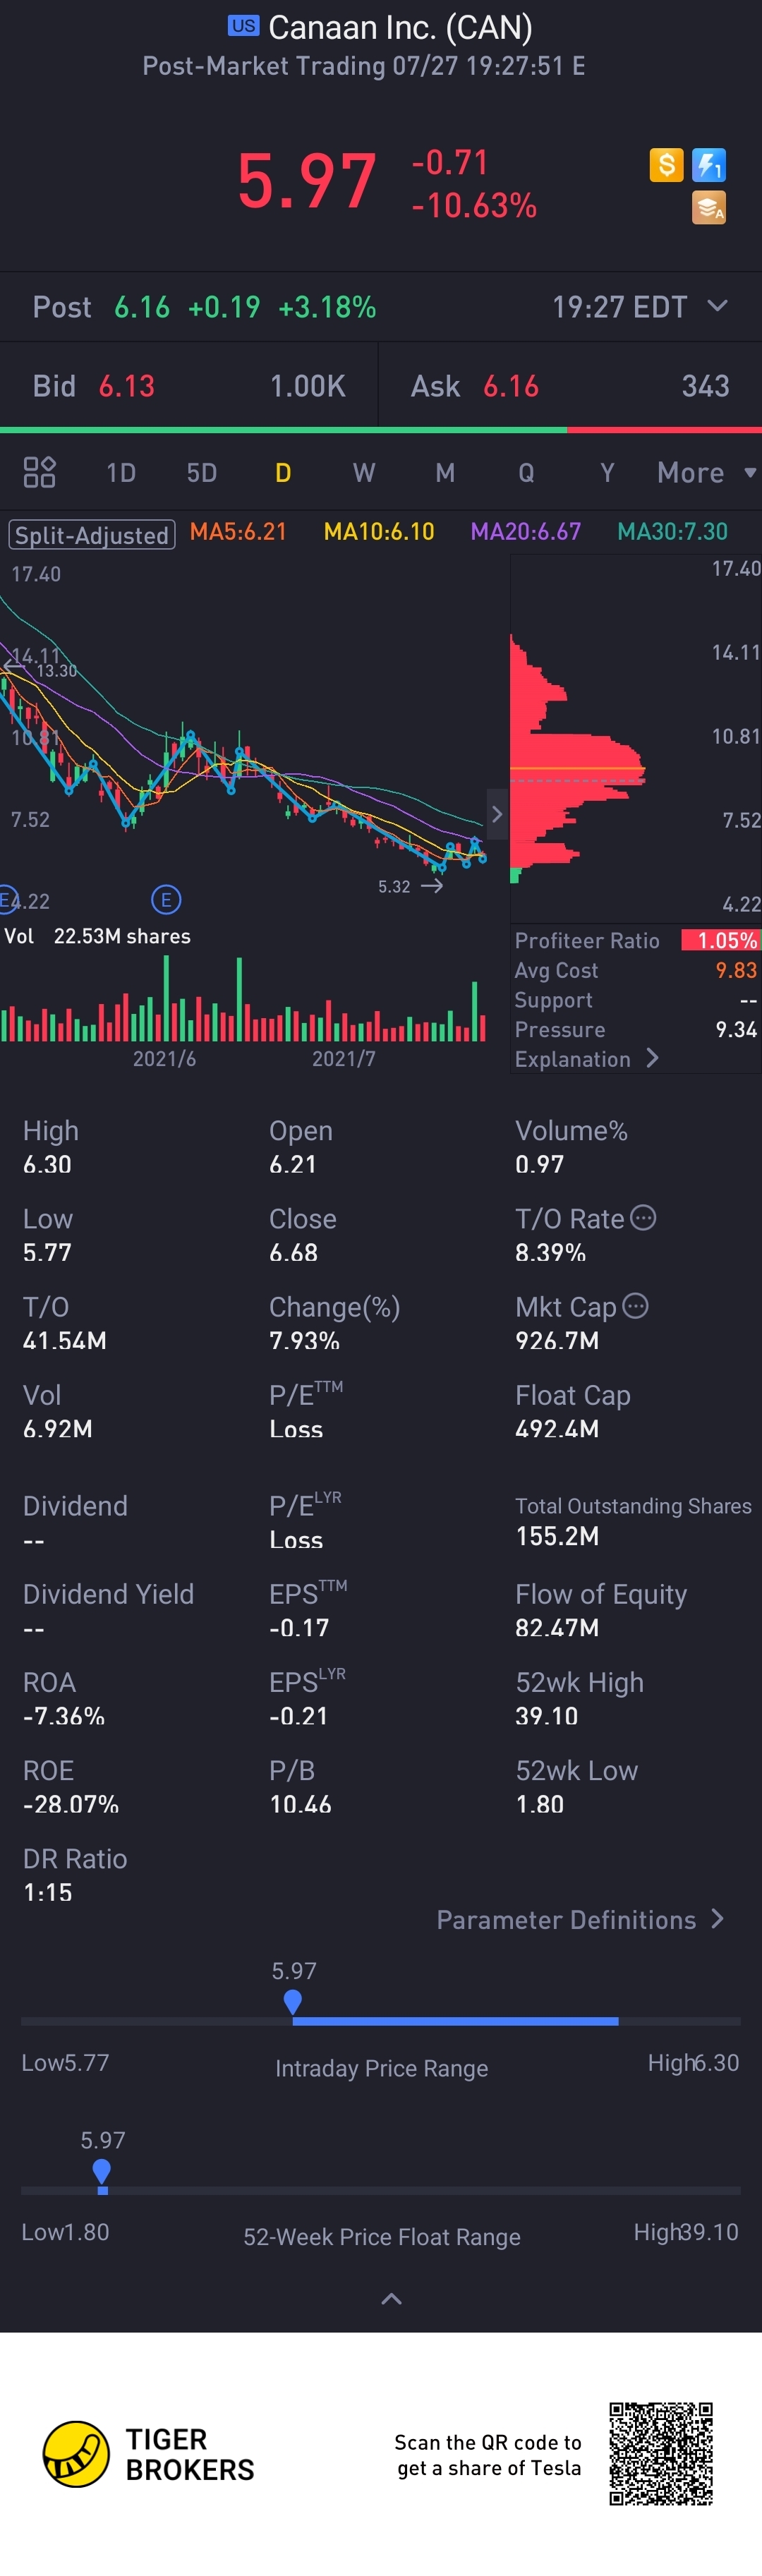
Task: Collapse details with bottom up chevron
Action: tap(391, 2299)
